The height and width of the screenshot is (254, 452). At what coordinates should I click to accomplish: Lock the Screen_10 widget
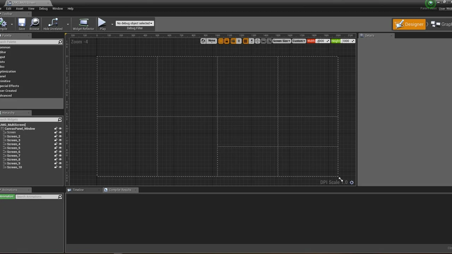[x=56, y=167]
